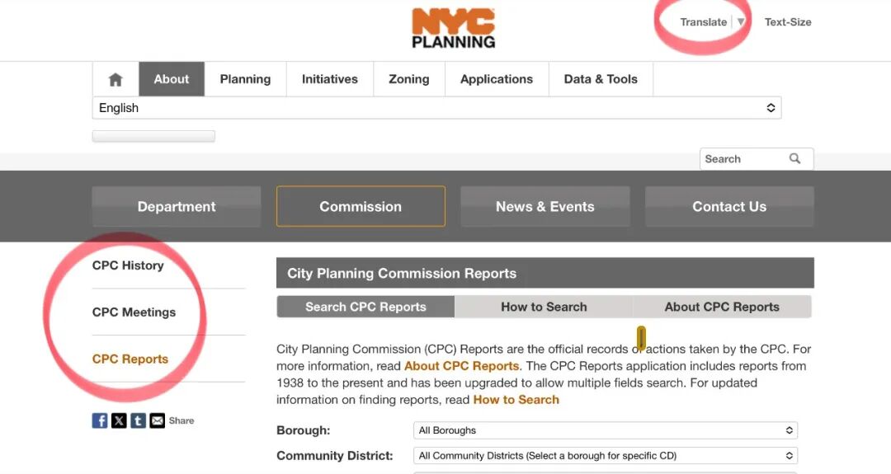Share page via Facebook icon
The width and height of the screenshot is (891, 474).
100,420
